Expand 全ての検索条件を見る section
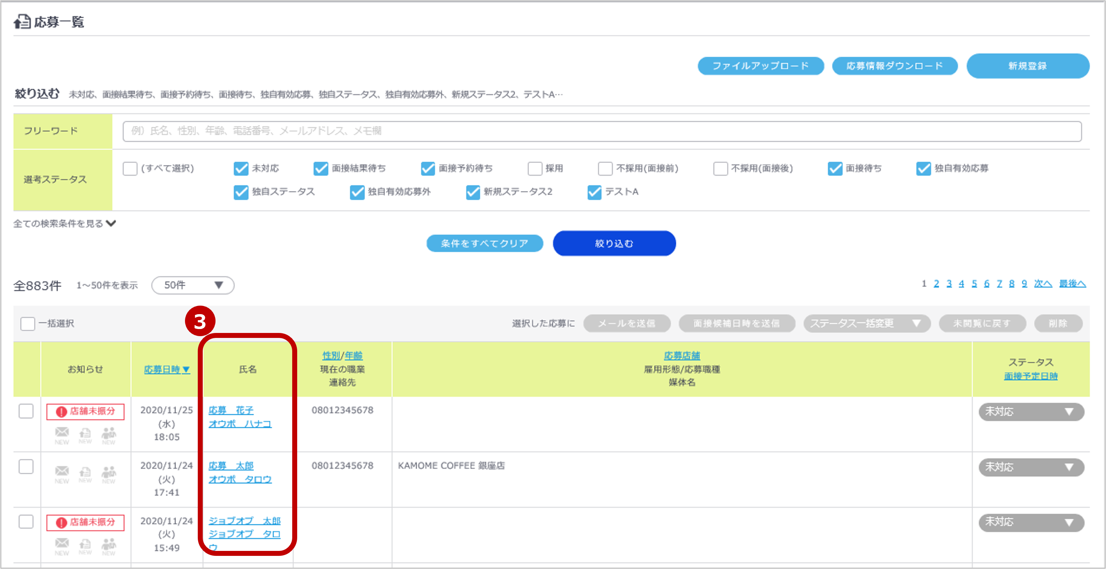The width and height of the screenshot is (1106, 569). [x=64, y=224]
